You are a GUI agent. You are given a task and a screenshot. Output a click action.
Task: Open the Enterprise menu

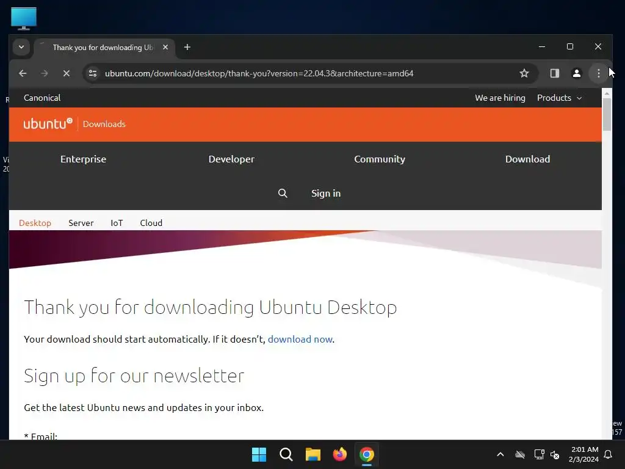[x=83, y=159]
